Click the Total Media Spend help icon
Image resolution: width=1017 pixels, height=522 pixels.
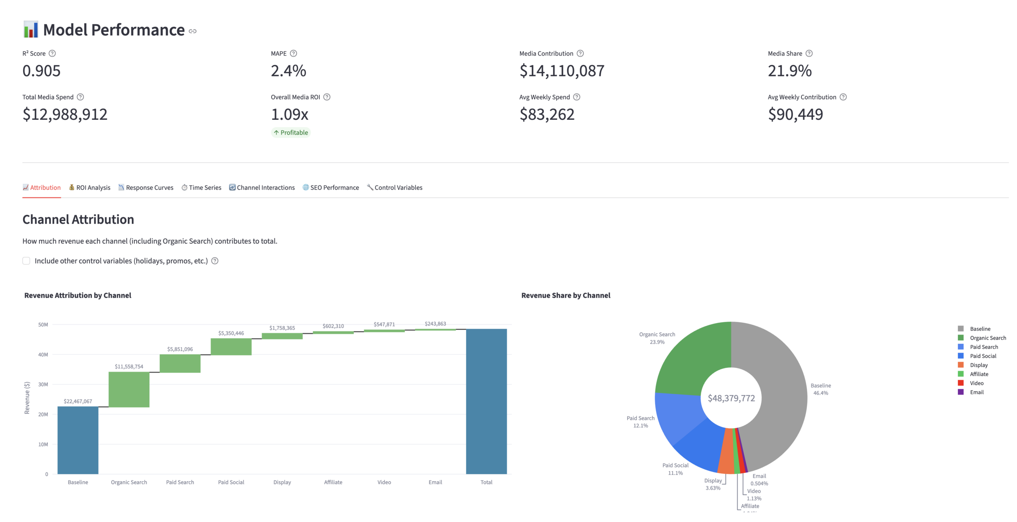(x=80, y=96)
